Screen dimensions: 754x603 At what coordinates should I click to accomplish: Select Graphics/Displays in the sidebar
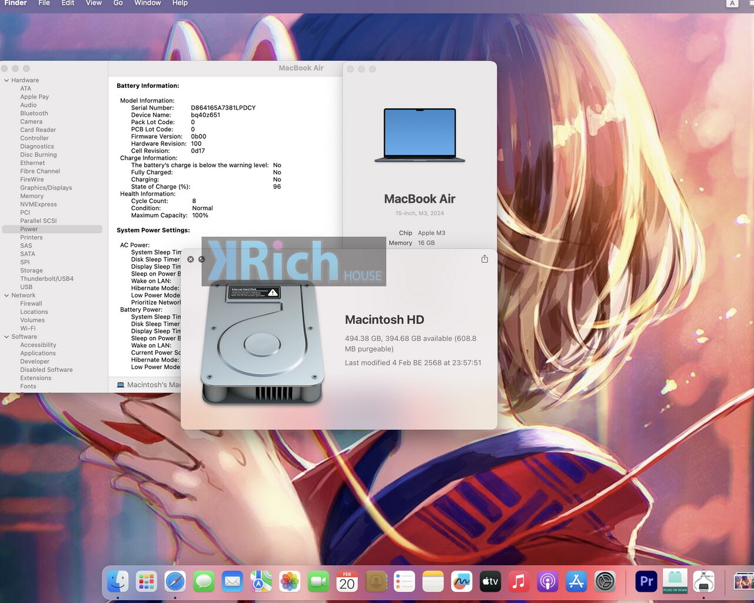coord(46,188)
